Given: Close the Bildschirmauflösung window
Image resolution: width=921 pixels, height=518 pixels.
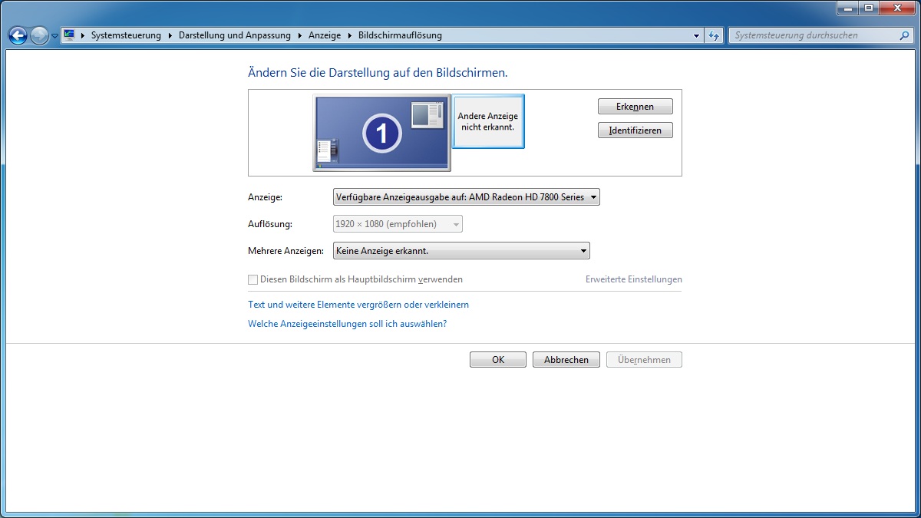Looking at the screenshot, I should [x=896, y=8].
